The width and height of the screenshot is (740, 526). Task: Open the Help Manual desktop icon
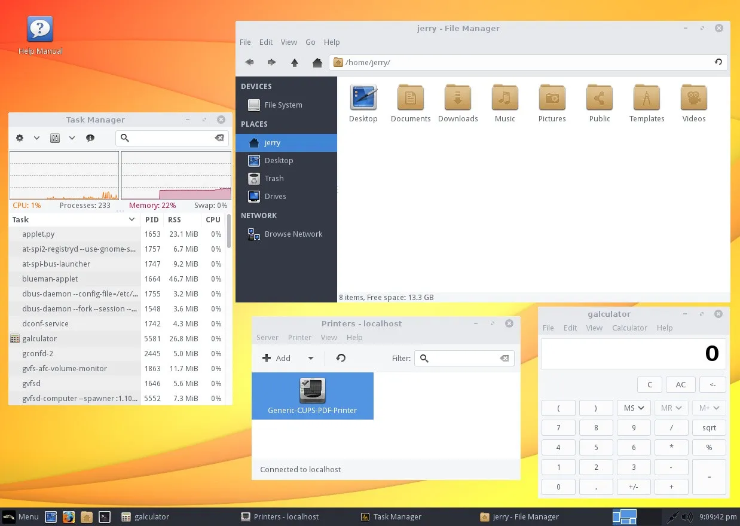(39, 28)
